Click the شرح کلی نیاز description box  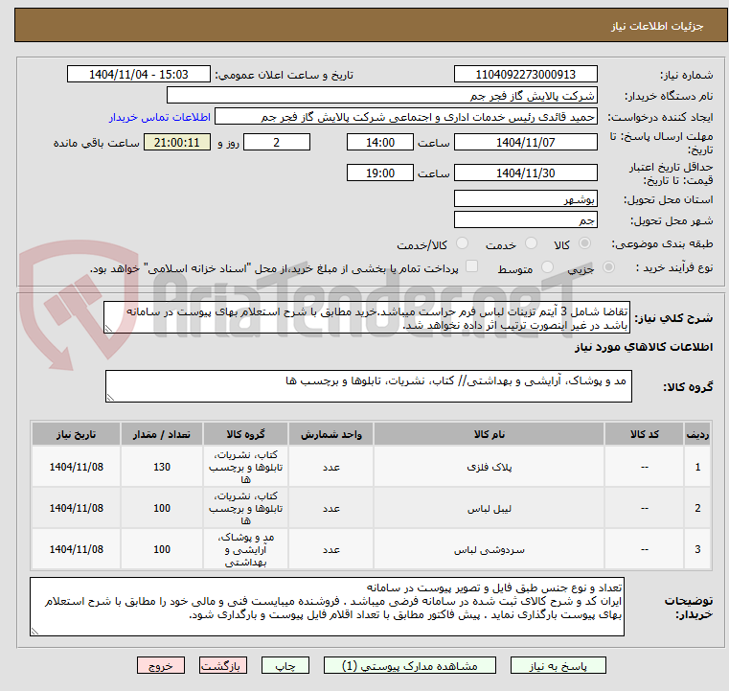point(367,317)
